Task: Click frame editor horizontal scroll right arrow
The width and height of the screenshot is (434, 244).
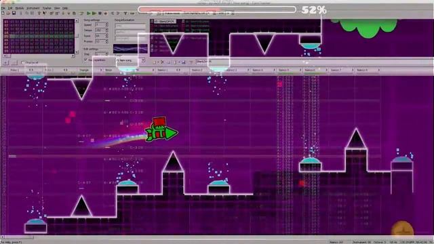Action: click(x=73, y=56)
